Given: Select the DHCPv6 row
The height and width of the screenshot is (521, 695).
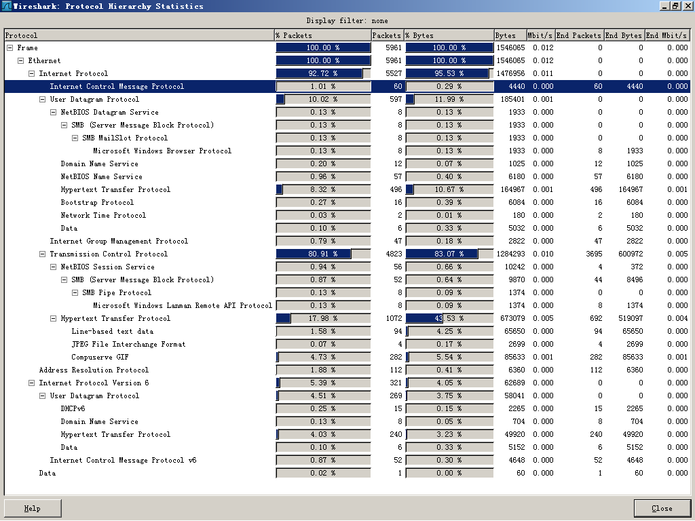Looking at the screenshot, I should (347, 408).
